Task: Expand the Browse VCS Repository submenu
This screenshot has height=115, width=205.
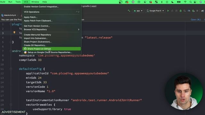Action: (52, 29)
